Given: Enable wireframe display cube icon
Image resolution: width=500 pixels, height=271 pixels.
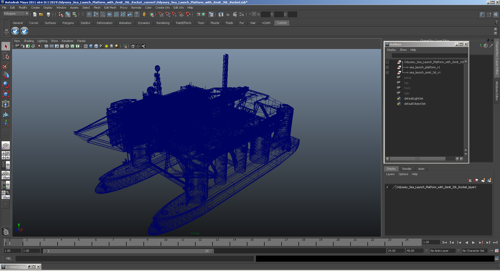Looking at the screenshot, I should click(86, 46).
